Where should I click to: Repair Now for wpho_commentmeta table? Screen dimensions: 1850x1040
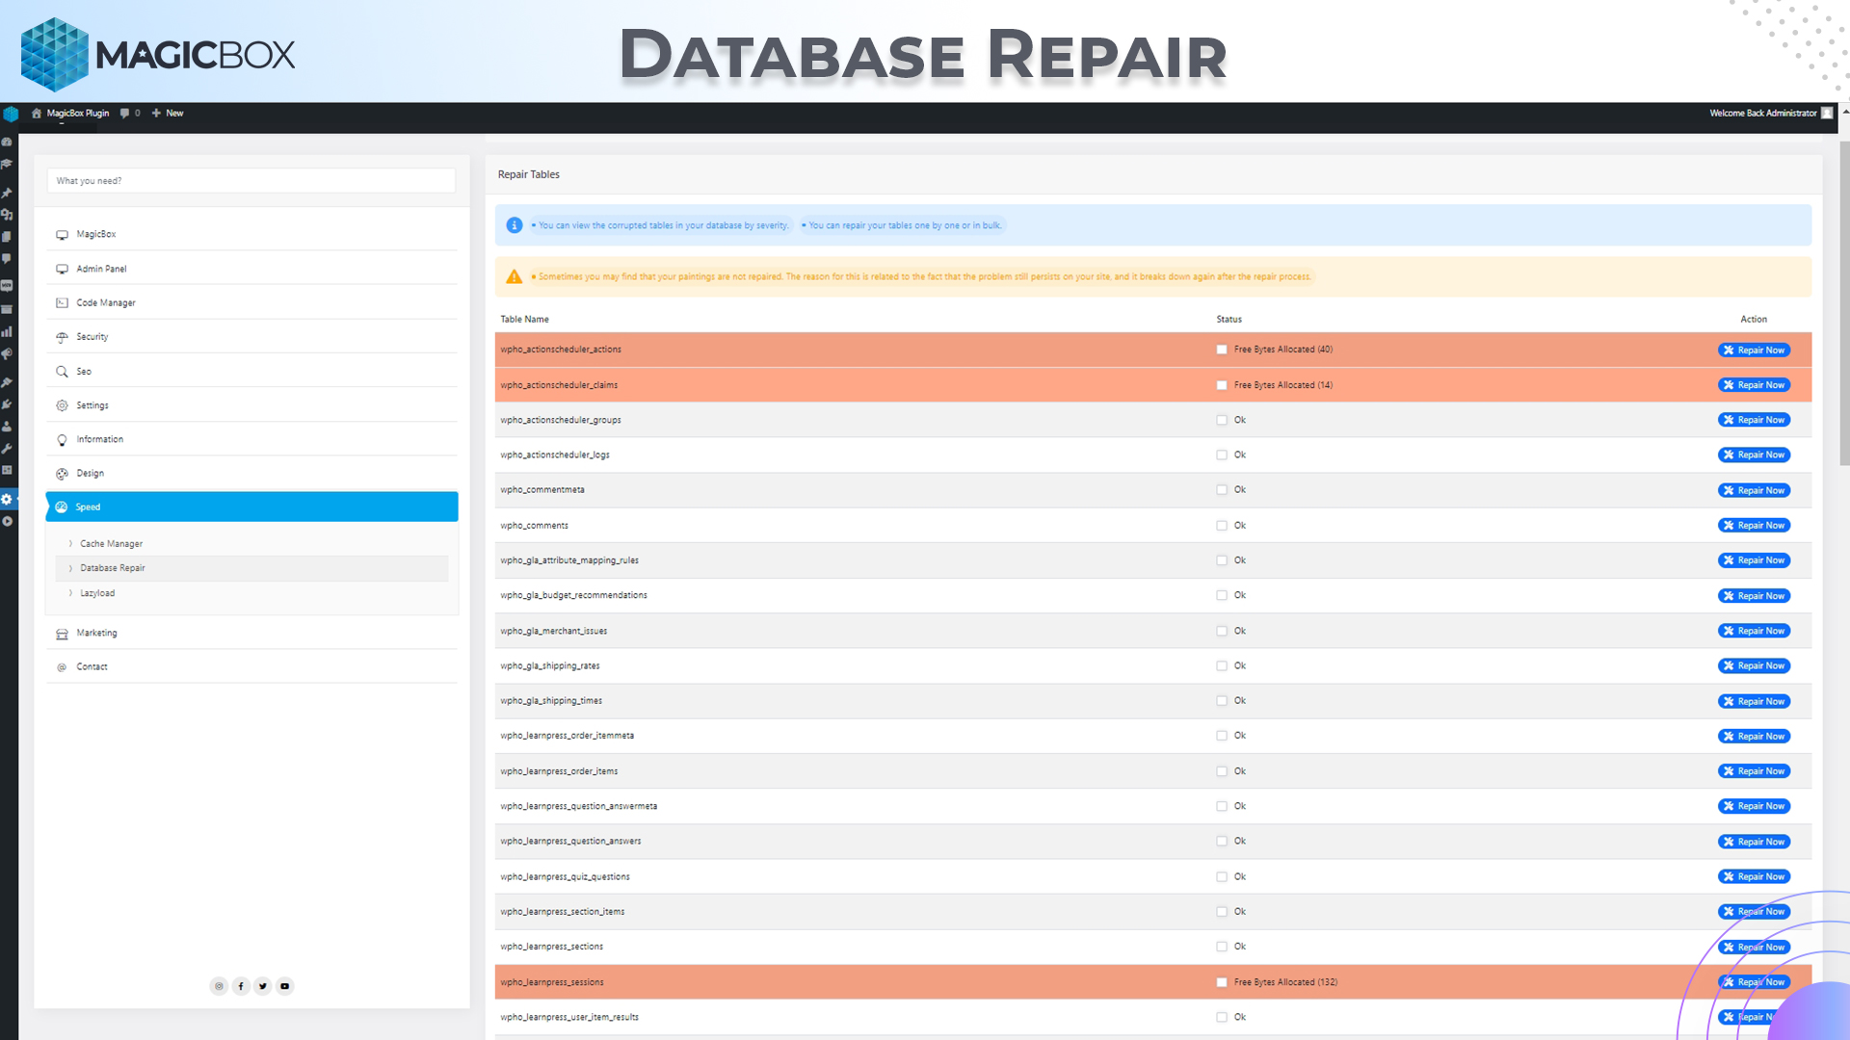pyautogui.click(x=1754, y=491)
